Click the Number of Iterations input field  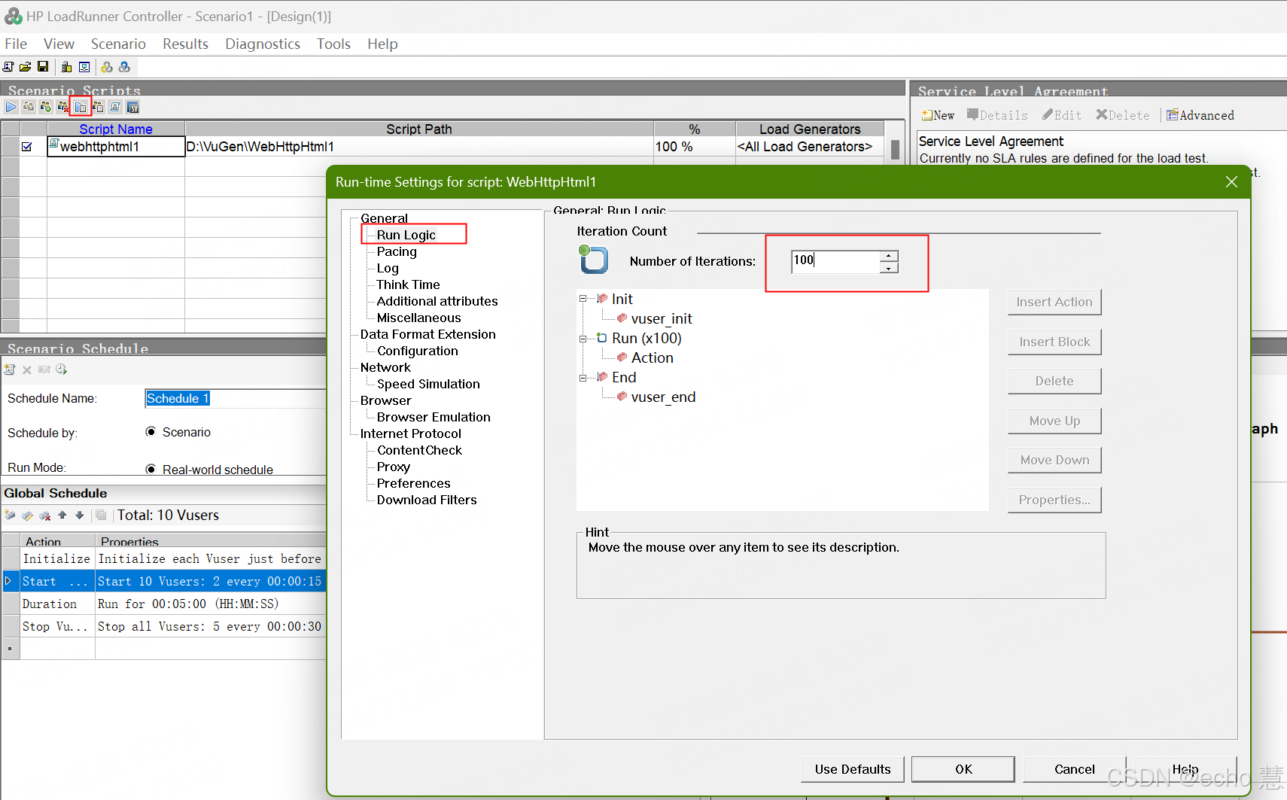[835, 261]
